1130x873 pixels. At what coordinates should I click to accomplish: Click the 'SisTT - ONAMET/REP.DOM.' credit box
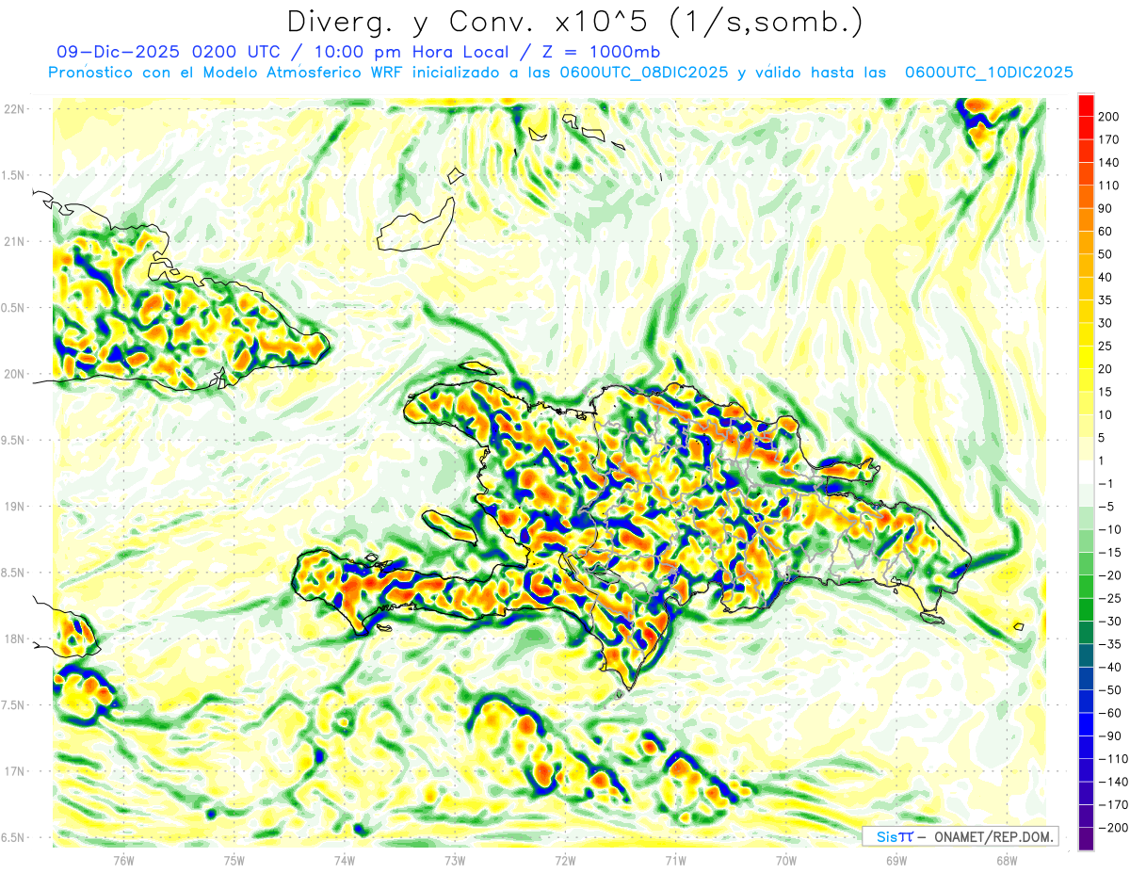click(960, 836)
